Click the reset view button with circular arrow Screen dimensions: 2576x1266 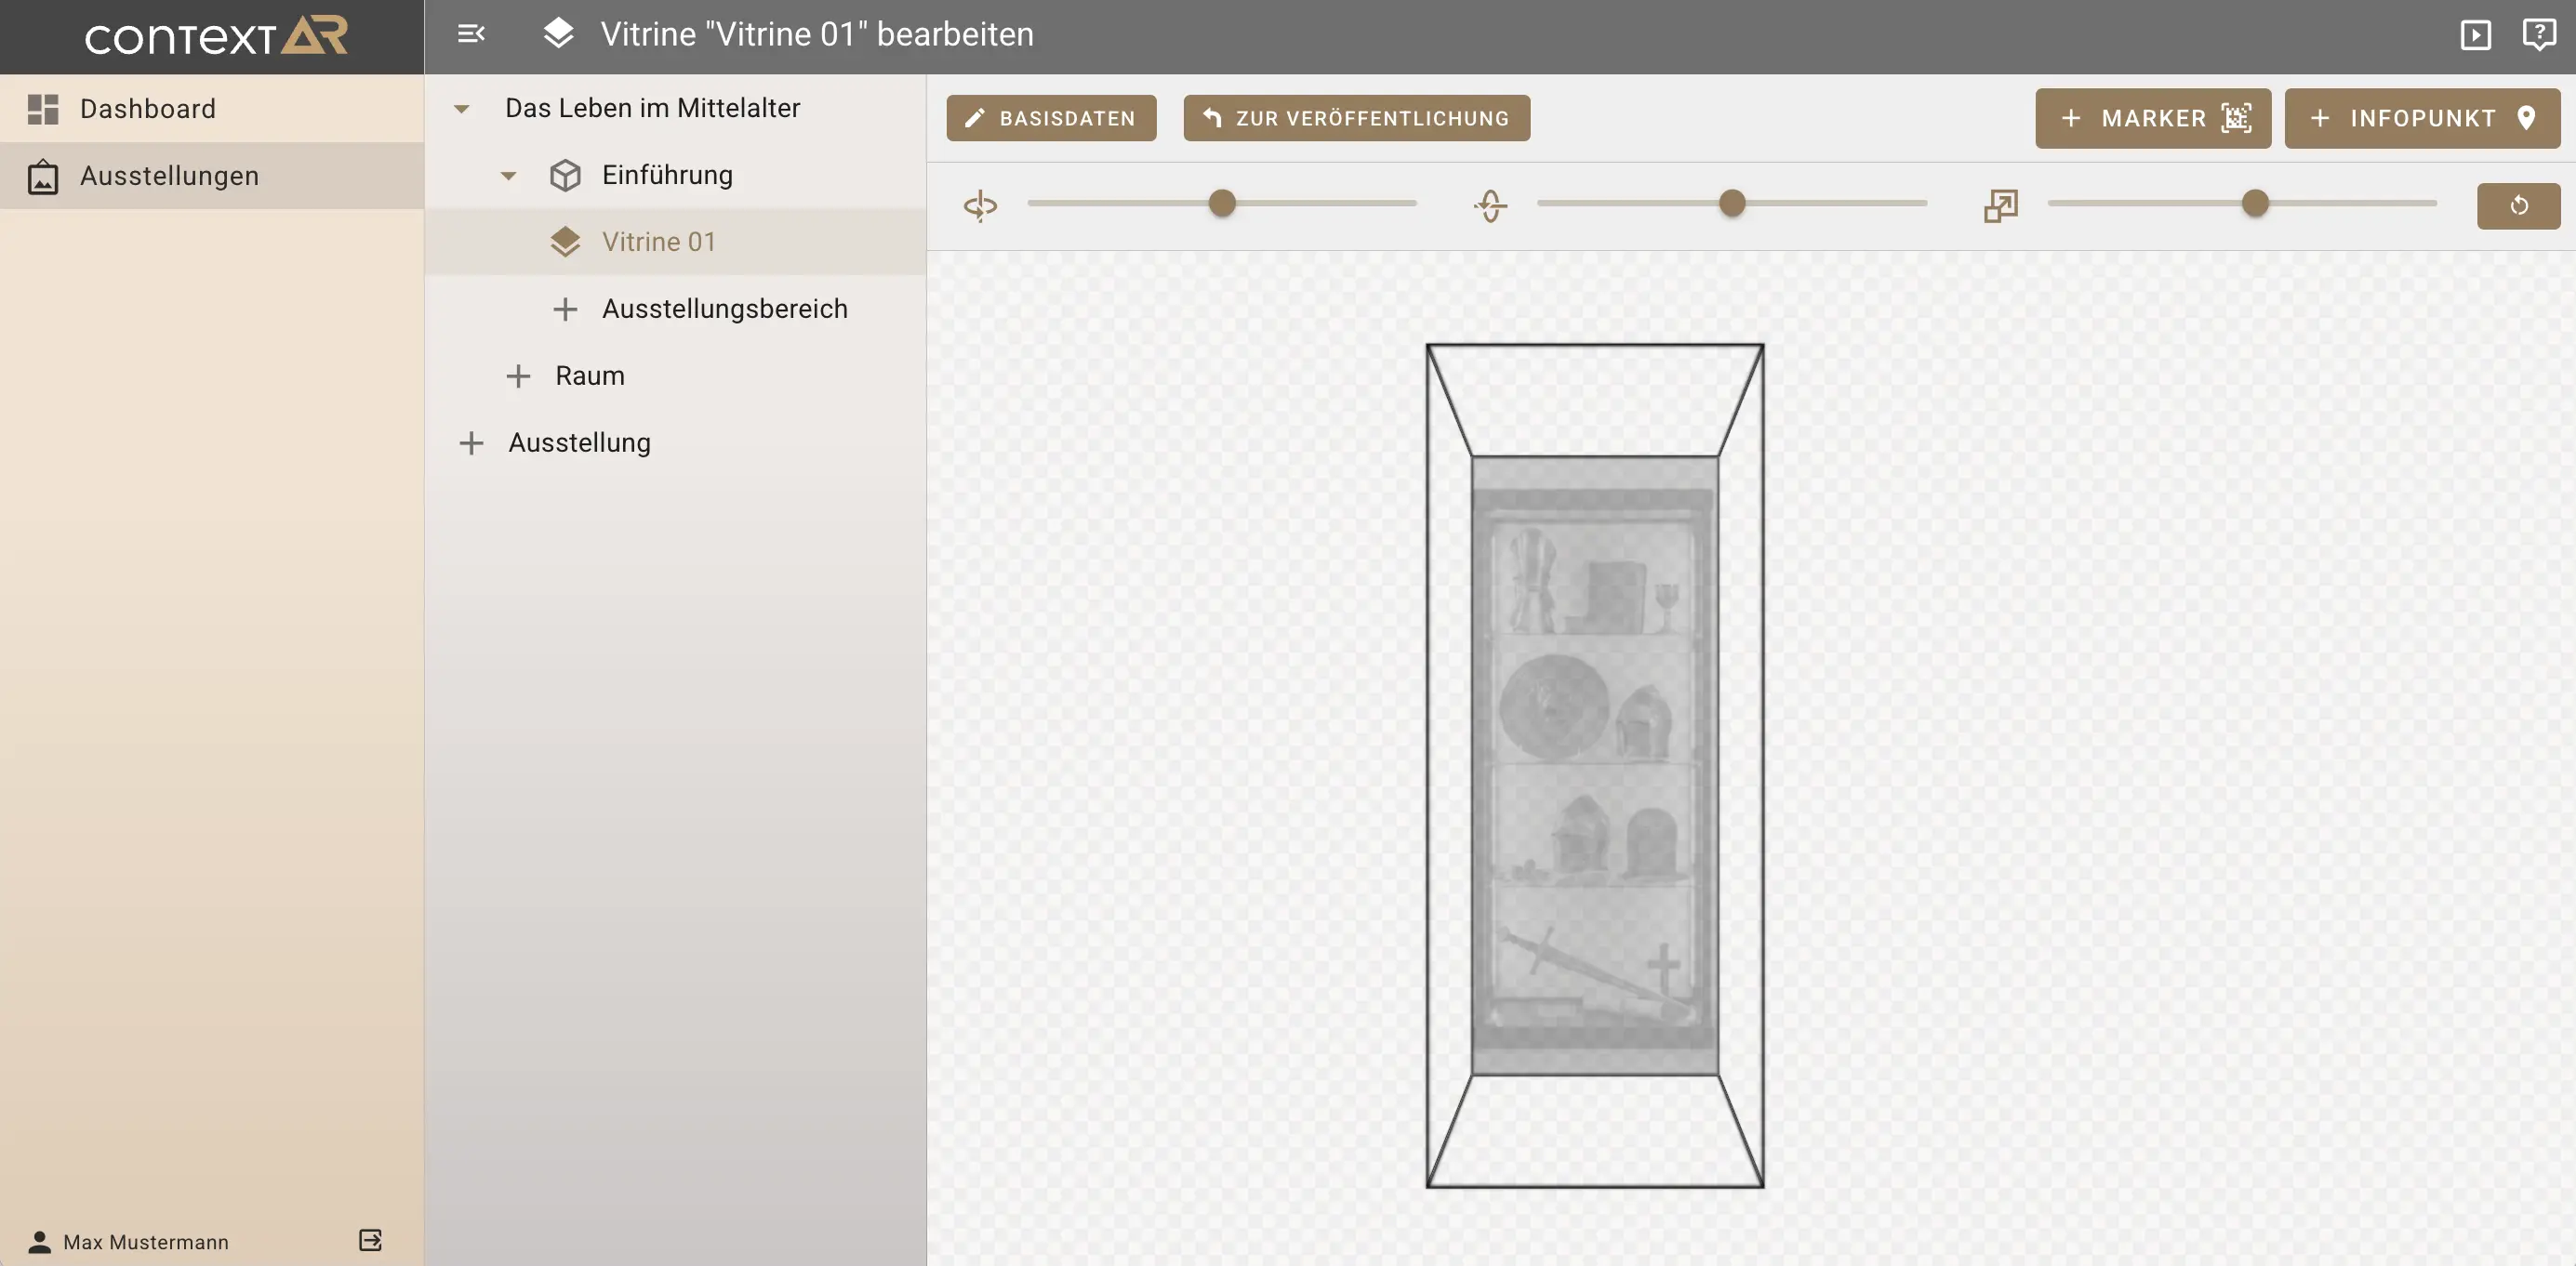(2517, 205)
